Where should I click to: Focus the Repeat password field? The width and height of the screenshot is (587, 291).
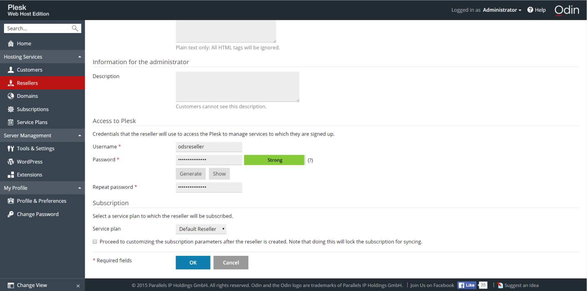point(209,187)
